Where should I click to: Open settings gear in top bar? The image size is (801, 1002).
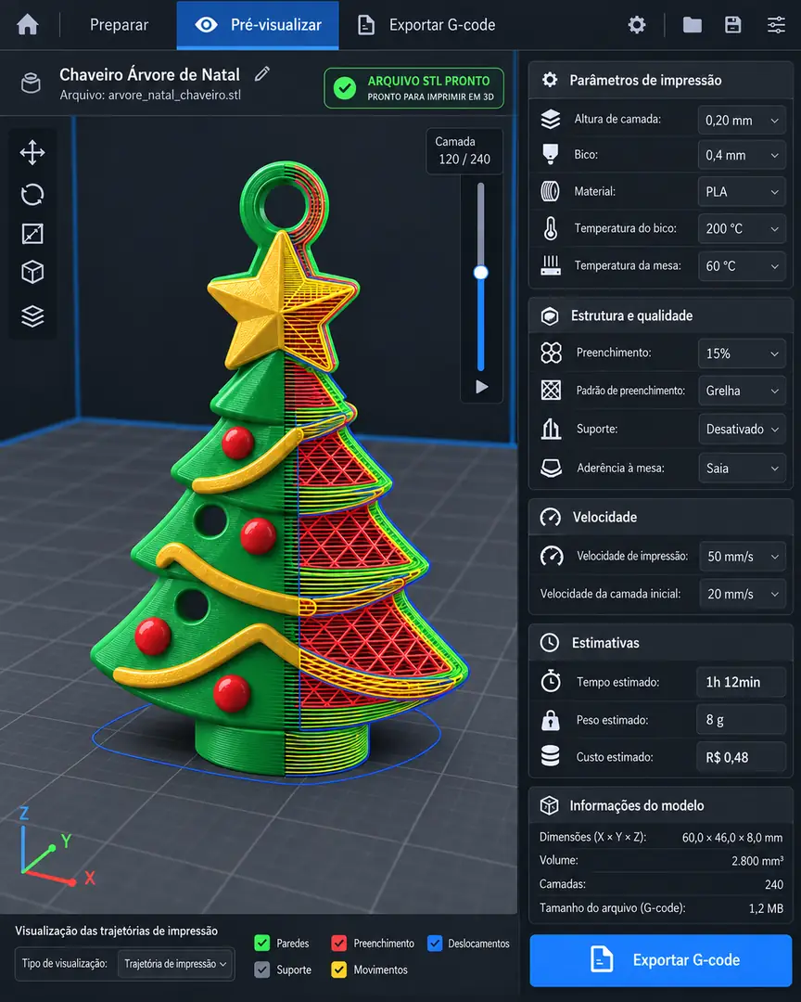pos(637,25)
